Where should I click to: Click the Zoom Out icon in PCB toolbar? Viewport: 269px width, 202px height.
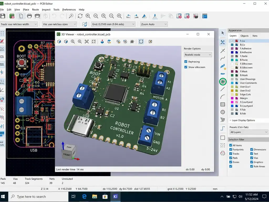pyautogui.click(x=96, y=16)
